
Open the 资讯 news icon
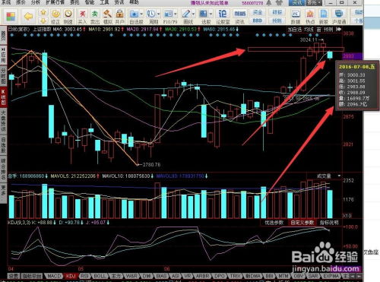[x=239, y=17]
